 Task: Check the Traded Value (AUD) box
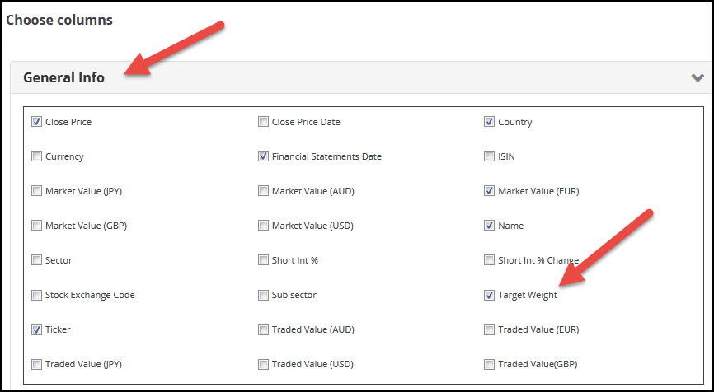(263, 329)
